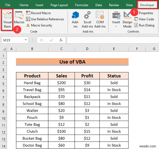Expand the Name Box dropdown arrow
This screenshot has height=149, width=159.
[x=26, y=40]
